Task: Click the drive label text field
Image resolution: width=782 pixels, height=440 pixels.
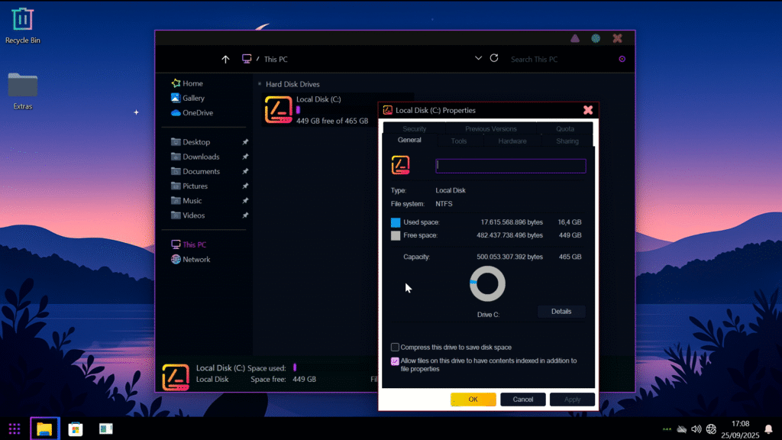Action: 510,166
